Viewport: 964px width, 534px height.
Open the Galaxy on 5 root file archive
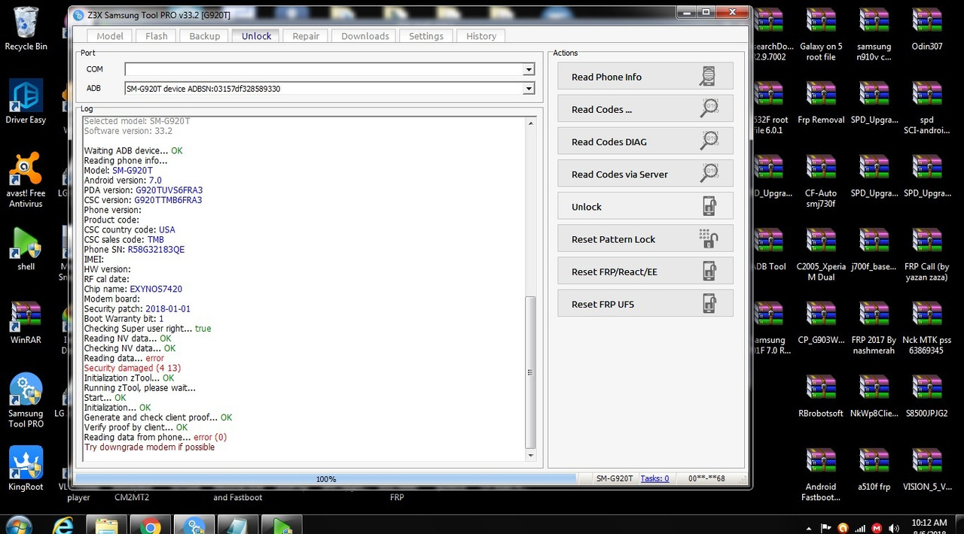821,35
